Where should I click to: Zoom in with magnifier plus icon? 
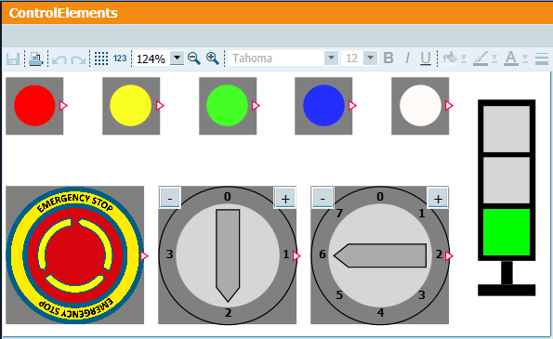pyautogui.click(x=213, y=59)
